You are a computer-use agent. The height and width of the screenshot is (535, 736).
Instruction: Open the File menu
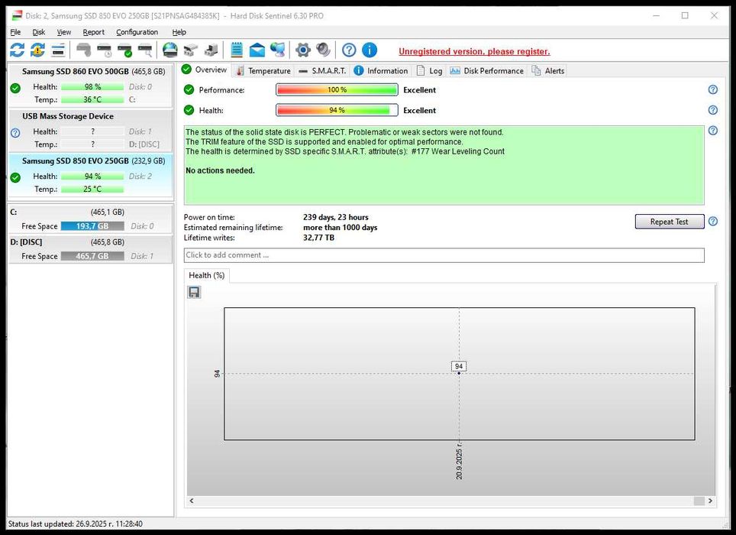point(15,32)
